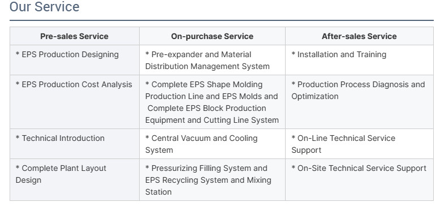
Task: Select the Pre-sales Service column header
Action: 74,36
